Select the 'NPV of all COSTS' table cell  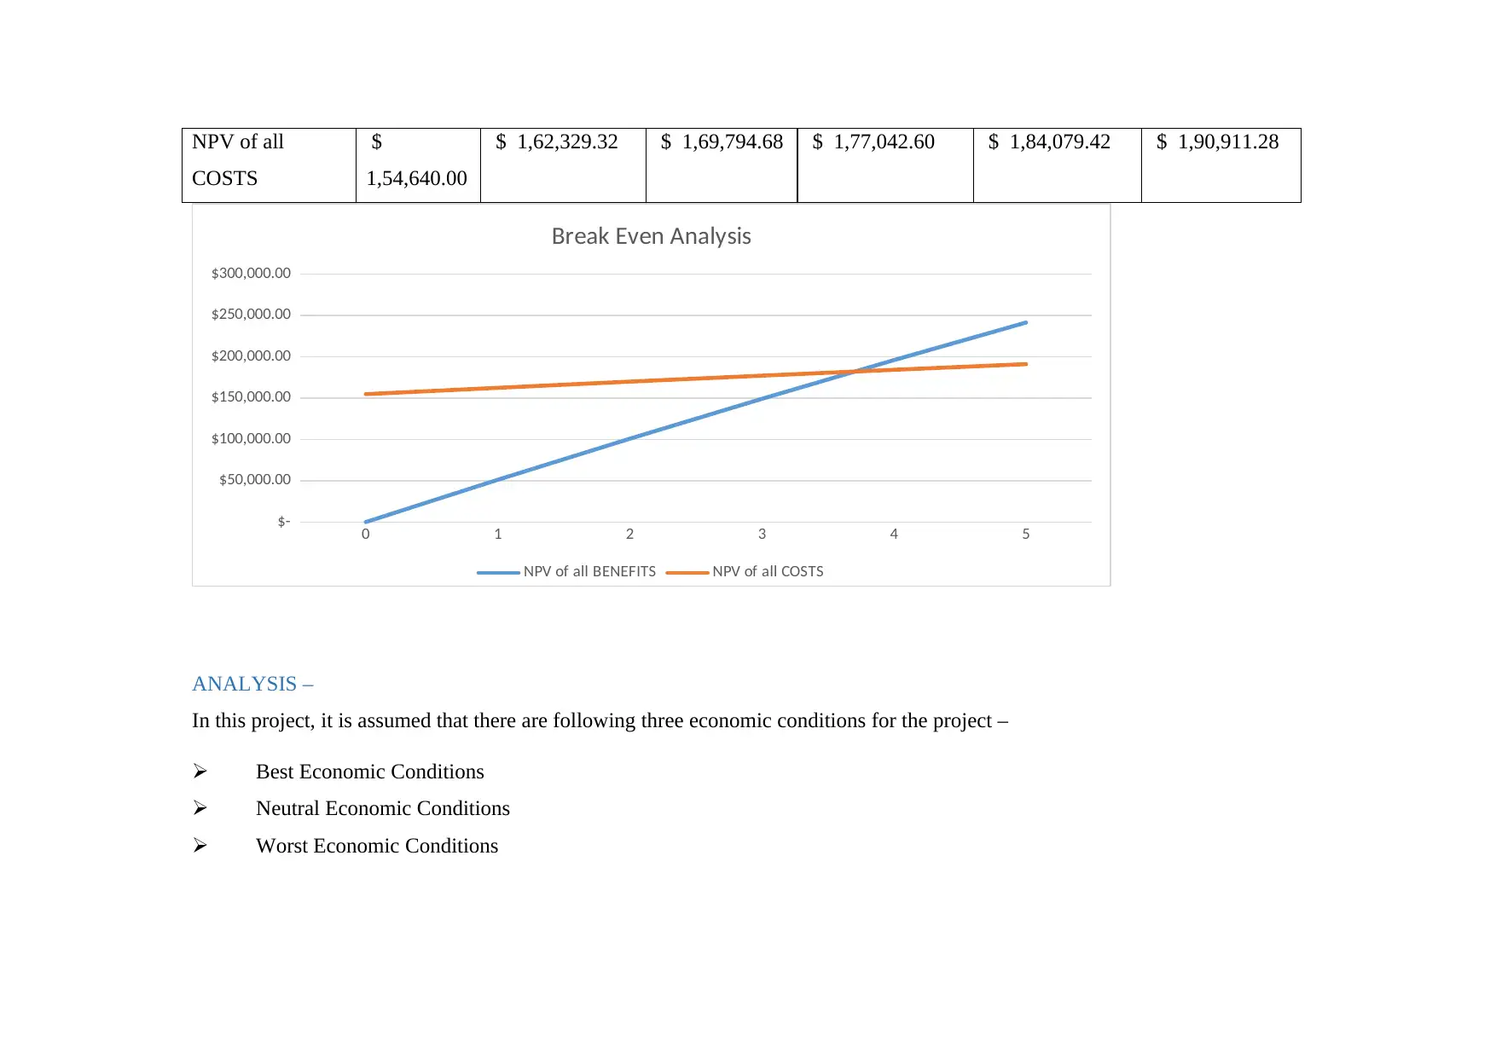click(x=269, y=165)
